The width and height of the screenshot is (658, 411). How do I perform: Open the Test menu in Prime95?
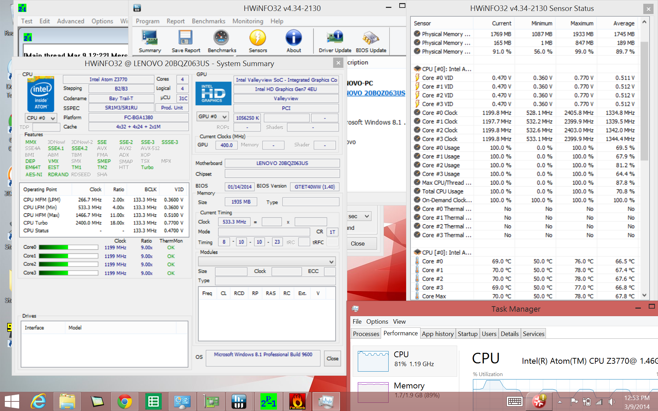point(26,21)
